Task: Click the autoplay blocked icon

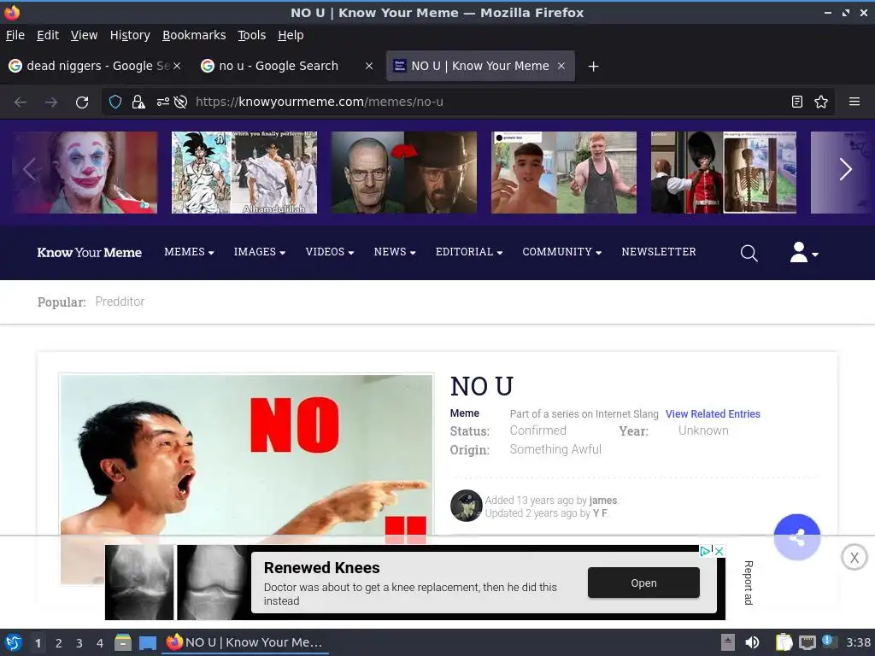Action: [x=180, y=102]
